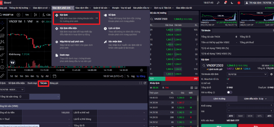Expand Tài khoản đặt lệnh dropdown
This screenshot has width=274, height=127.
[247, 74]
